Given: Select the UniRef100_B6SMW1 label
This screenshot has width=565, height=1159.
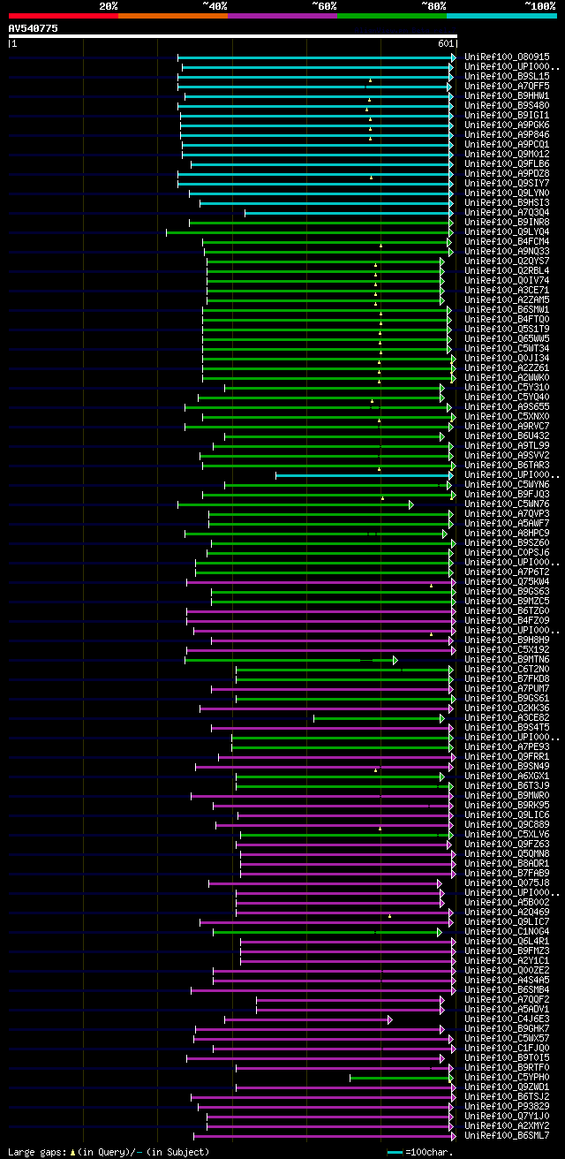Looking at the screenshot, I should click(x=507, y=309).
